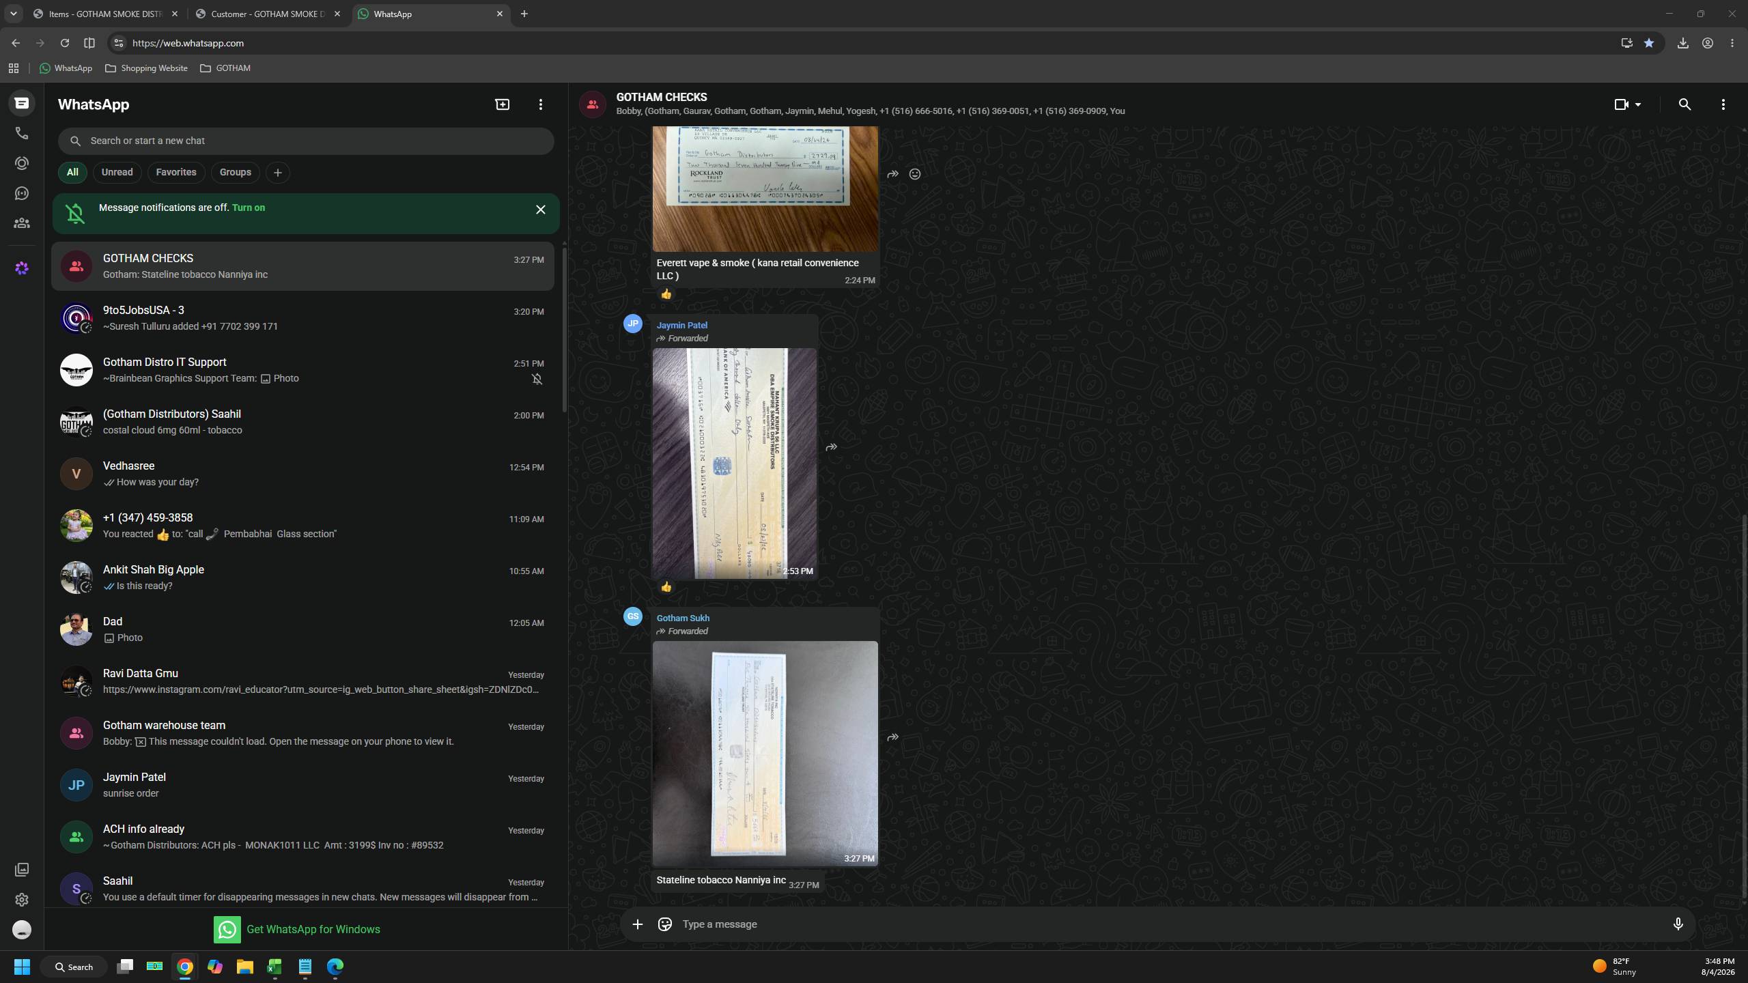Open the Status updates icon

[22, 163]
